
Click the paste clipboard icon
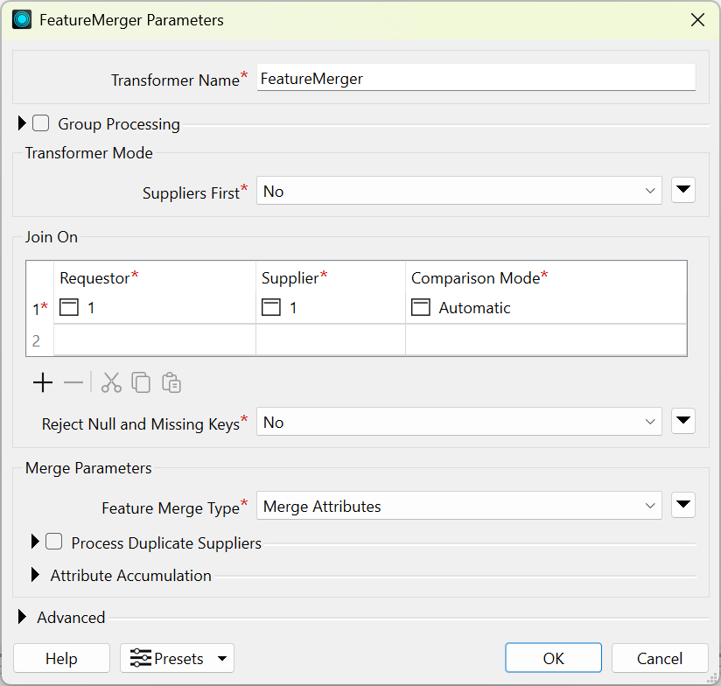pos(171,382)
